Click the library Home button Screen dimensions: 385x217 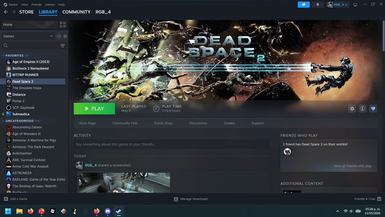pyautogui.click(x=29, y=24)
